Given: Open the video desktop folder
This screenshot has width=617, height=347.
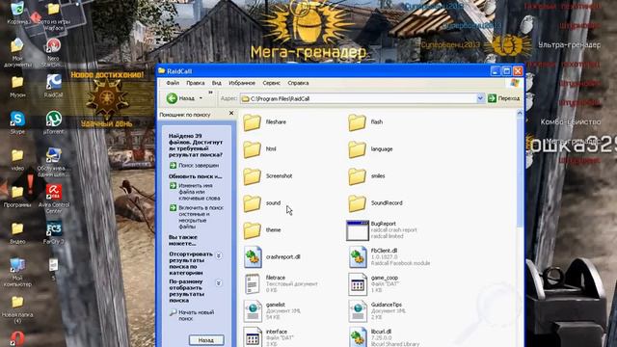Looking at the screenshot, I should click(x=17, y=159).
